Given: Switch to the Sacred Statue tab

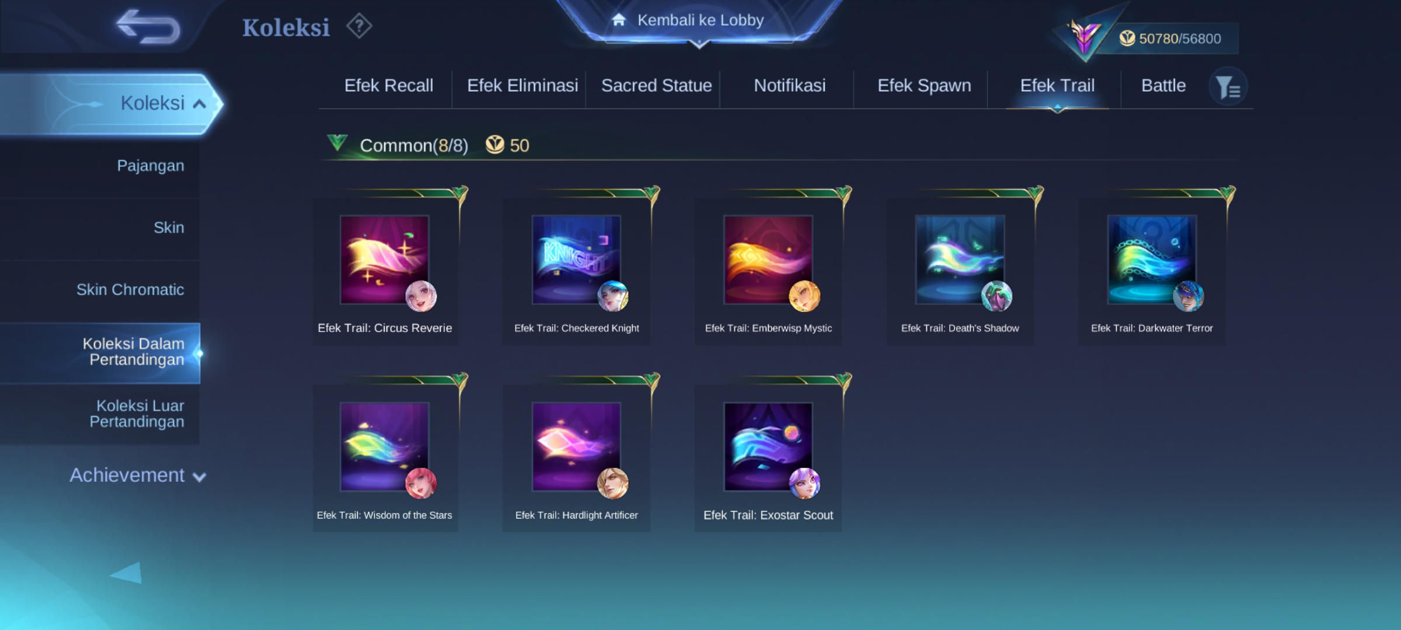Looking at the screenshot, I should click(x=656, y=86).
